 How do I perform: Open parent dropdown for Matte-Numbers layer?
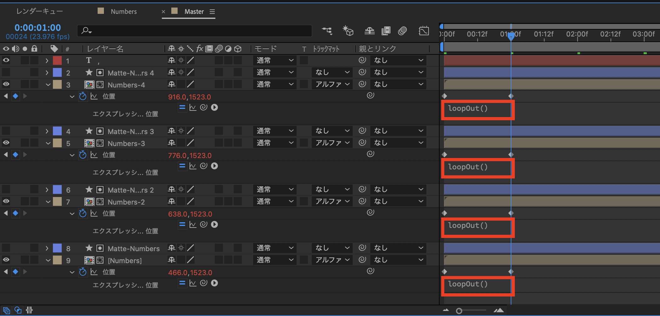click(x=398, y=248)
